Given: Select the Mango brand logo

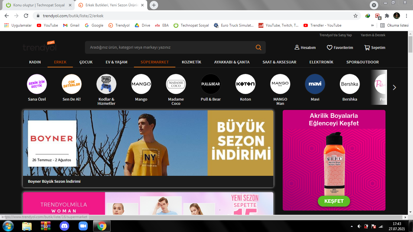Looking at the screenshot, I should 141,84.
